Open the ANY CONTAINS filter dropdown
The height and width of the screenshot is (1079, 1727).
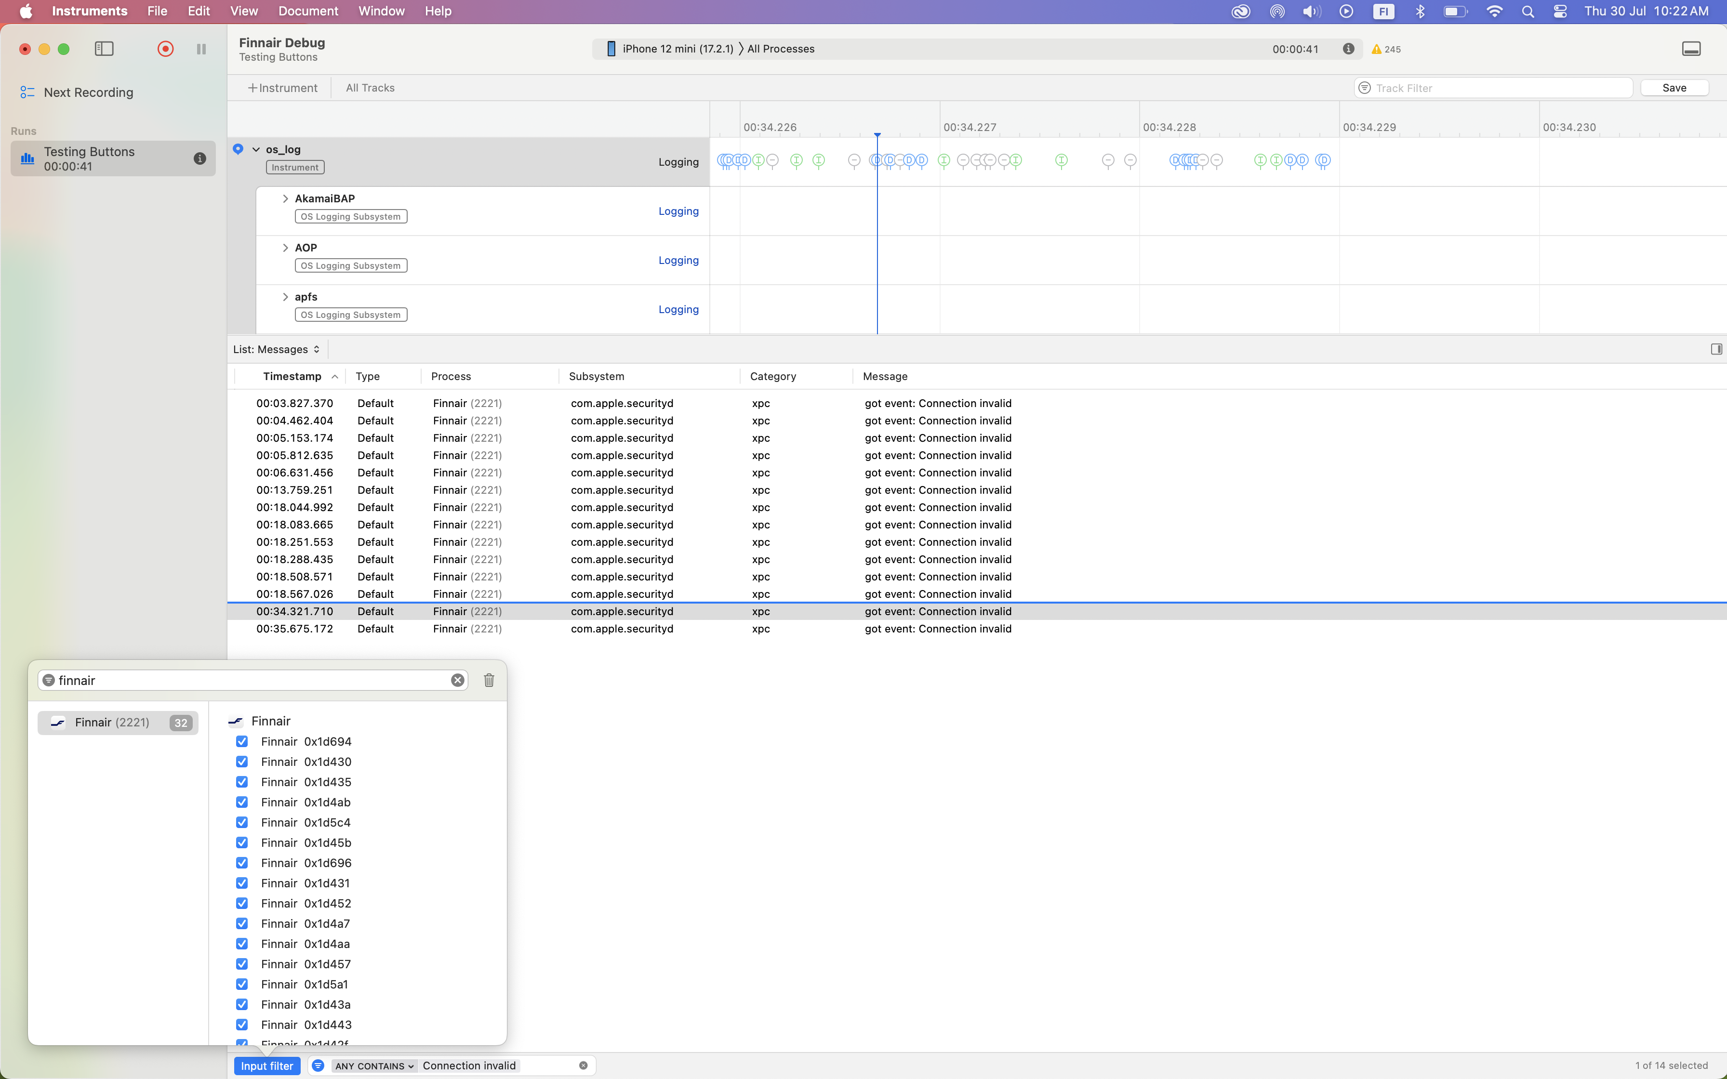tap(374, 1066)
